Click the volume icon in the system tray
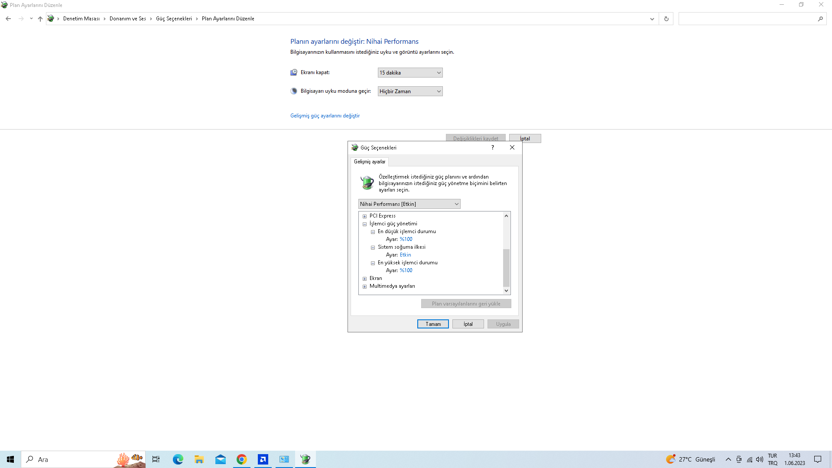 [x=760, y=459]
